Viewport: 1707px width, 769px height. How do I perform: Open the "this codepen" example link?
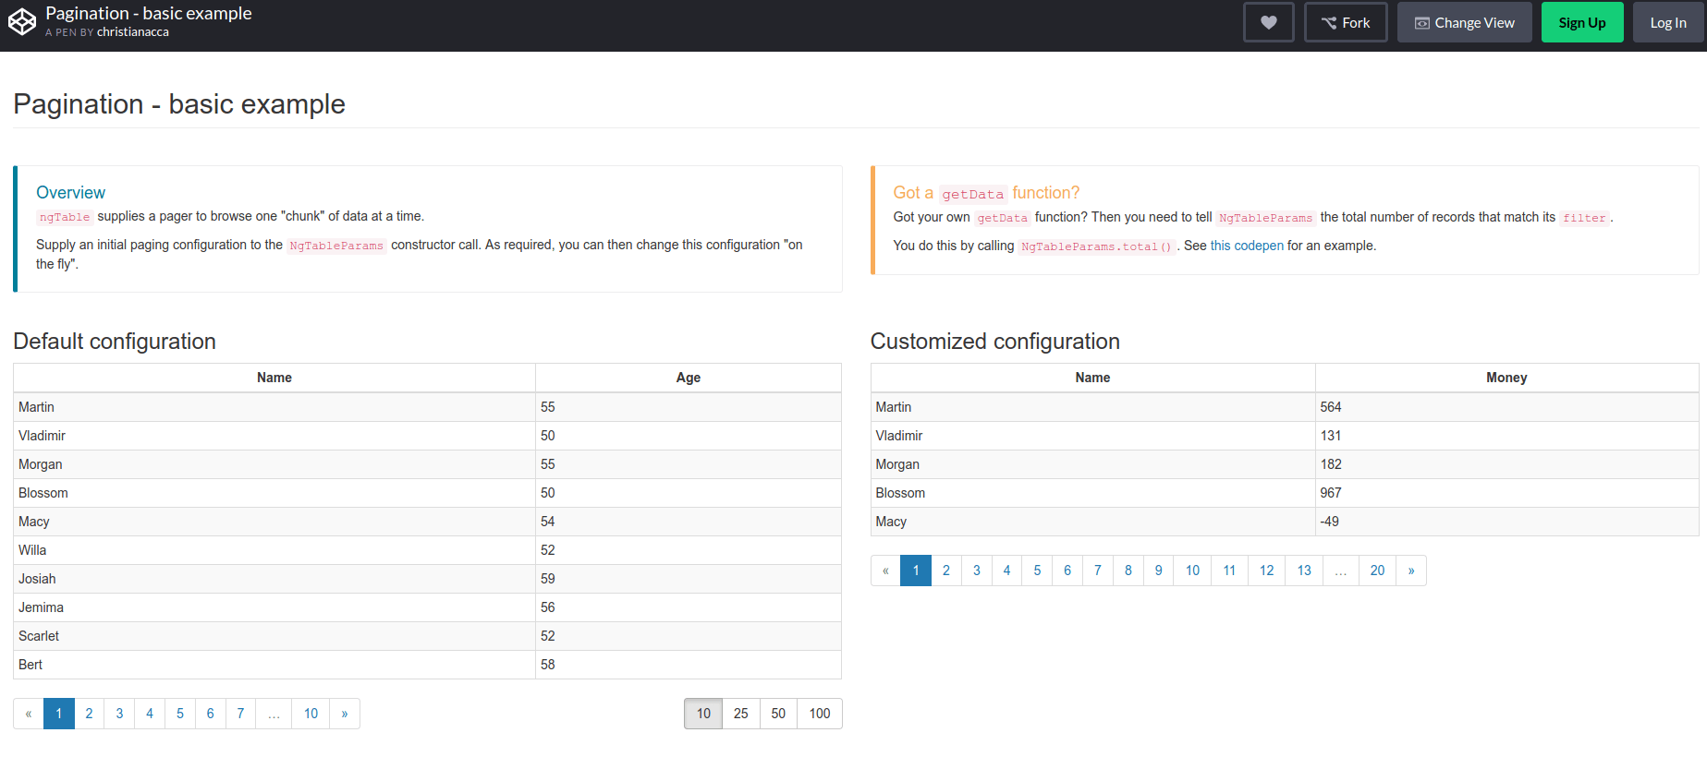[1247, 246]
